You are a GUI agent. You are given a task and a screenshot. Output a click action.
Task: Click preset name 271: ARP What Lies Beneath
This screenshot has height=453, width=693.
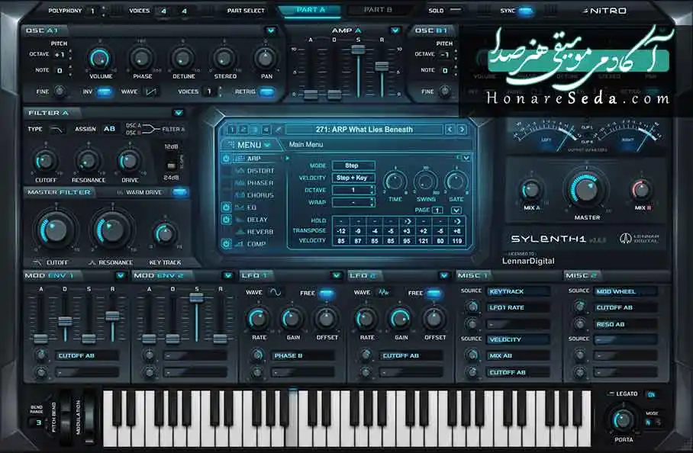coord(364,130)
